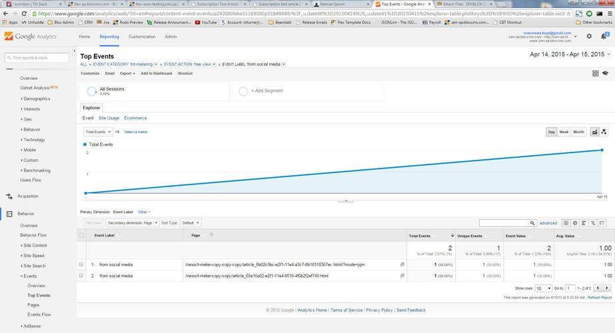Switch table to pivot view
The width and height of the screenshot is (615, 333).
tap(602, 223)
